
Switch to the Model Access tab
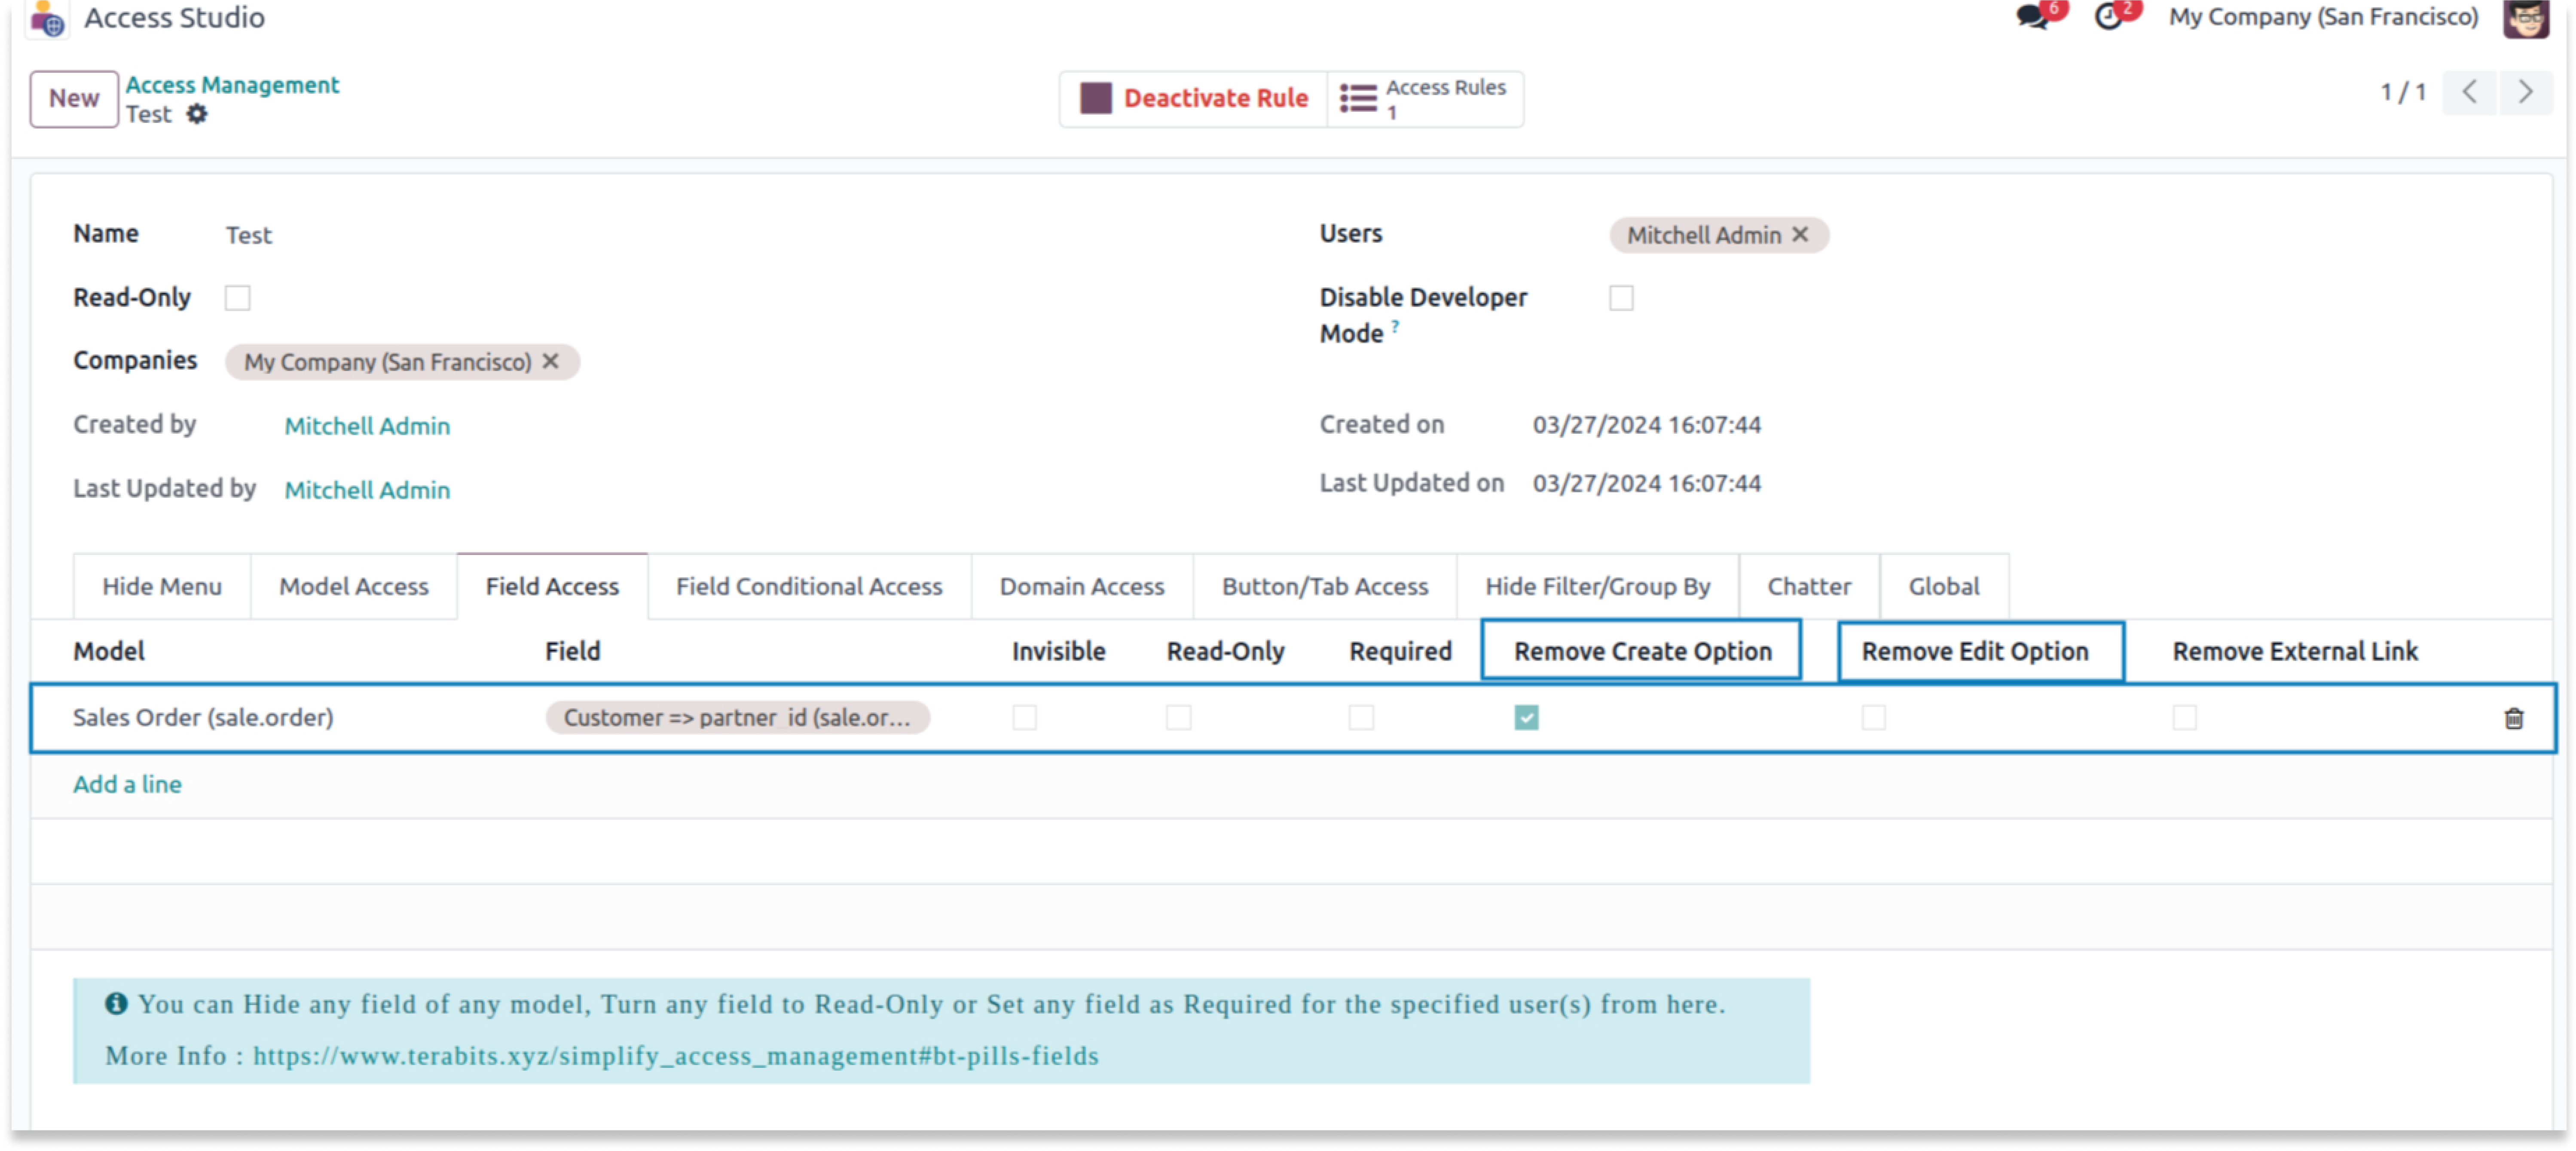(x=353, y=587)
